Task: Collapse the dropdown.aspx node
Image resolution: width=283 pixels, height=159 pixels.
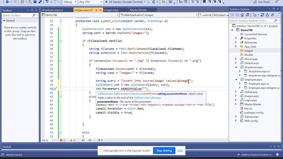Action: (236, 67)
